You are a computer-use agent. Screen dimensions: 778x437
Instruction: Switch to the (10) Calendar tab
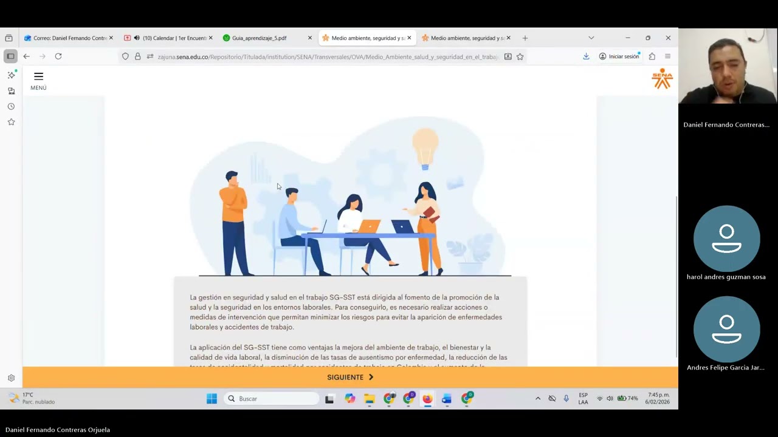pyautogui.click(x=168, y=38)
